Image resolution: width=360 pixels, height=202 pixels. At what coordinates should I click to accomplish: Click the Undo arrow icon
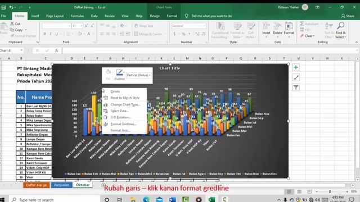point(11,7)
